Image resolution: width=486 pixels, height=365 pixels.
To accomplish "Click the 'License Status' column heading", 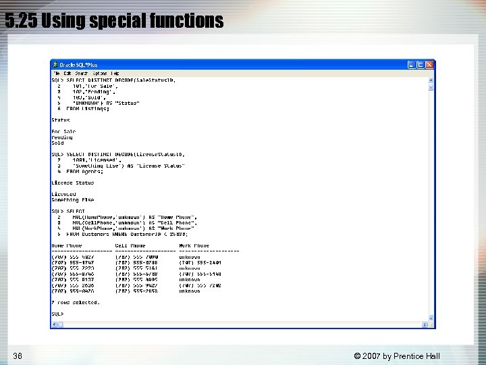I will click(73, 182).
